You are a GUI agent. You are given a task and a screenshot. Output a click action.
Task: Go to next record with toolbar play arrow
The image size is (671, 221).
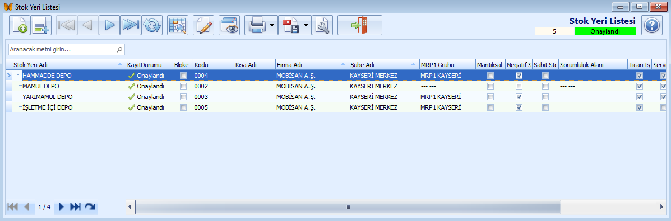click(109, 25)
